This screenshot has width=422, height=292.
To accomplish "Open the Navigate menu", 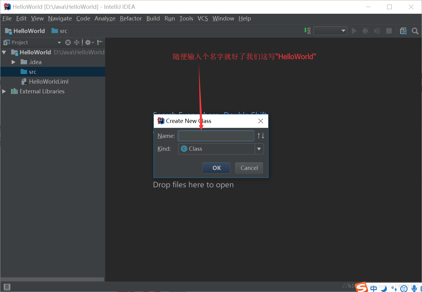I will point(60,19).
